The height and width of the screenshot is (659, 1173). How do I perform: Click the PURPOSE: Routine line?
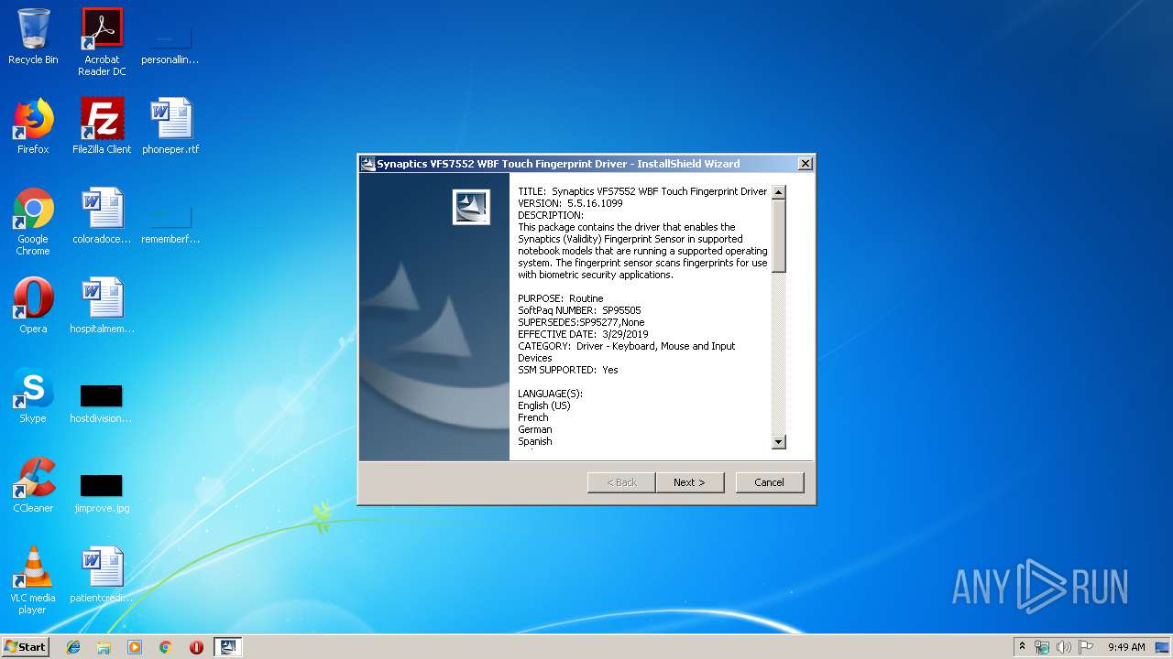(x=561, y=298)
